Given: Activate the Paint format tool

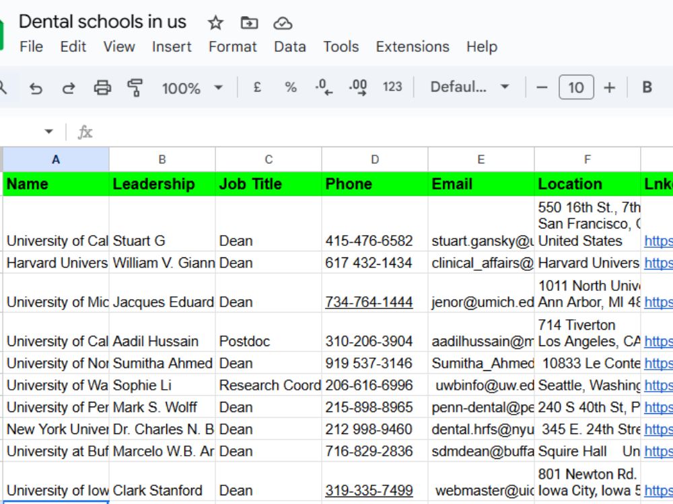Looking at the screenshot, I should (135, 88).
